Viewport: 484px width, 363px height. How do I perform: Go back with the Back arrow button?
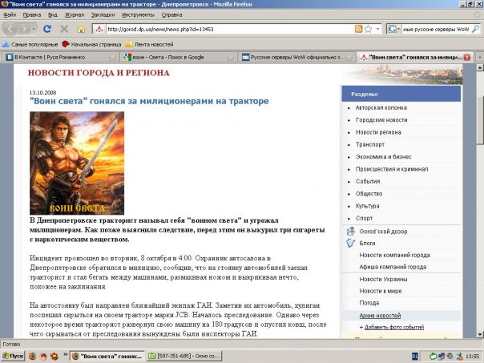point(10,29)
